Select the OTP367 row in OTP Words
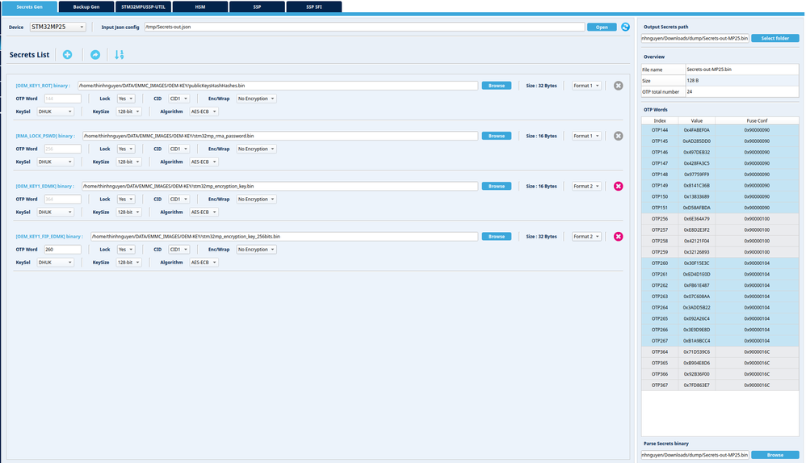 [x=720, y=385]
